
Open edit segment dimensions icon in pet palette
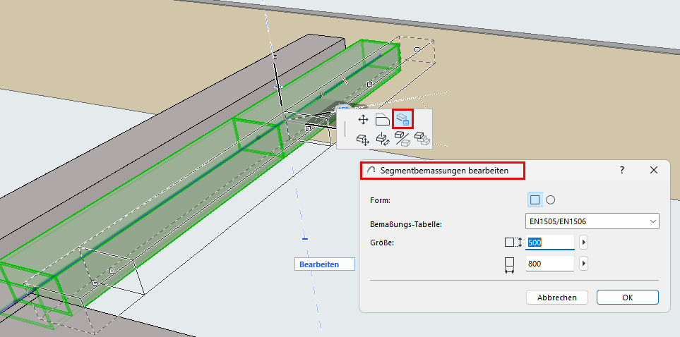[x=403, y=119]
